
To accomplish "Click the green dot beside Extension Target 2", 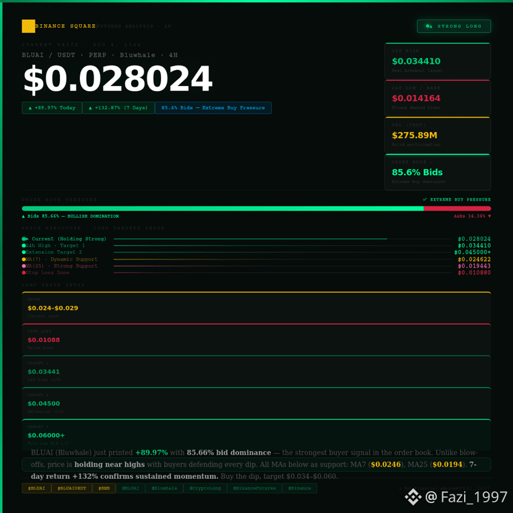I will pyautogui.click(x=24, y=252).
